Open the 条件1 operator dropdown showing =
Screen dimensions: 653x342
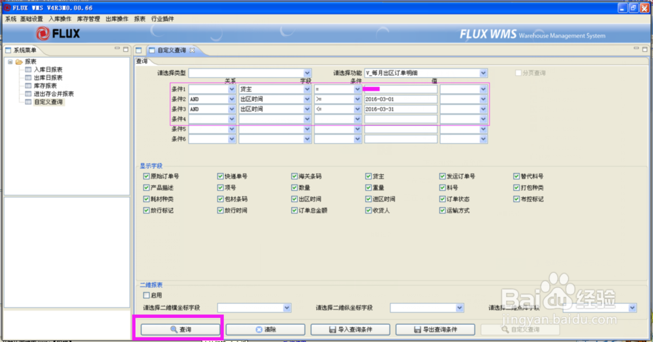[x=357, y=89]
